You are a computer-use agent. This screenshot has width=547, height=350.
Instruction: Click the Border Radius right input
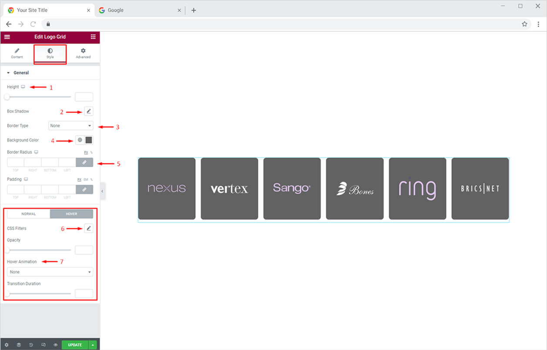[x=33, y=162]
